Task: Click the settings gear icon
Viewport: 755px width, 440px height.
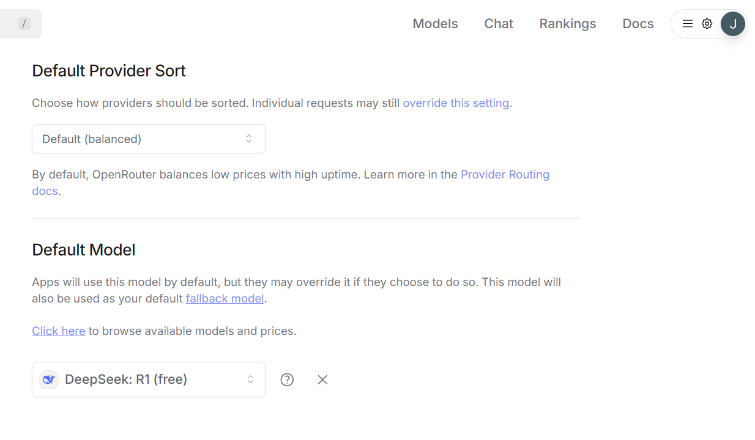Action: [x=707, y=24]
